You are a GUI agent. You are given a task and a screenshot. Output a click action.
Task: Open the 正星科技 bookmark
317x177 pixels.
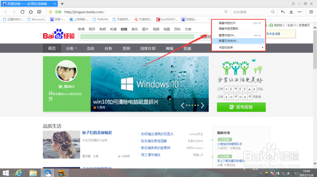[x=13, y=19]
